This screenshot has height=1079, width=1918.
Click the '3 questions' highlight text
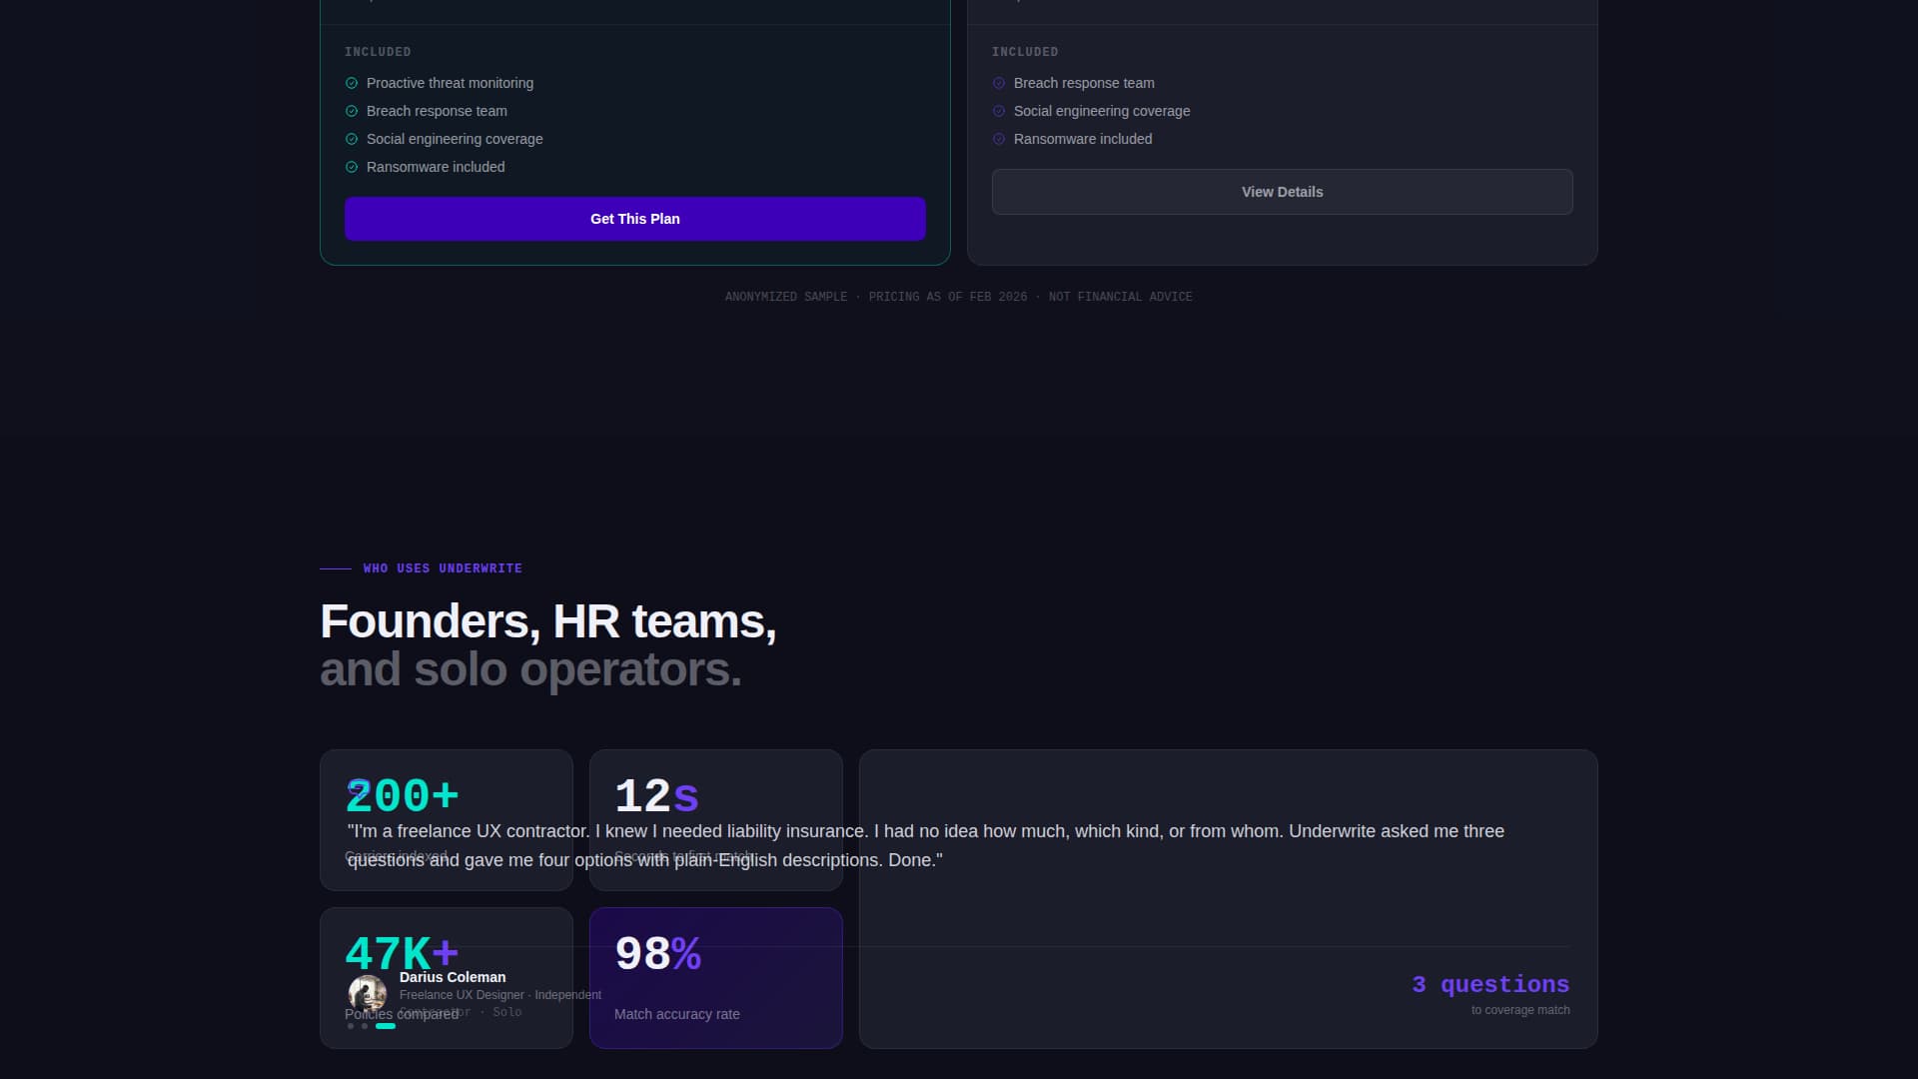click(x=1490, y=984)
